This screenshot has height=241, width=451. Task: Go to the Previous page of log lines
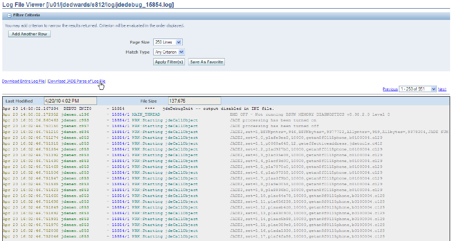coord(390,89)
